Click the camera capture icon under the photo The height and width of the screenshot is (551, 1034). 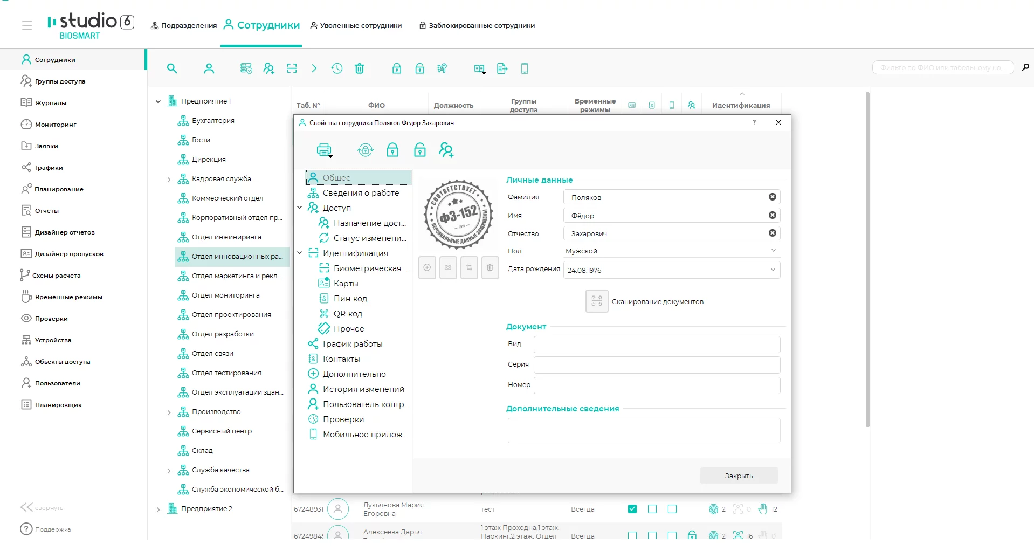pos(448,268)
